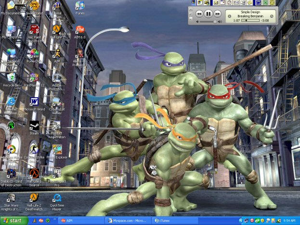
Task: Click the checkmark New Task icon in Office bar
Action: click(x=230, y=3)
